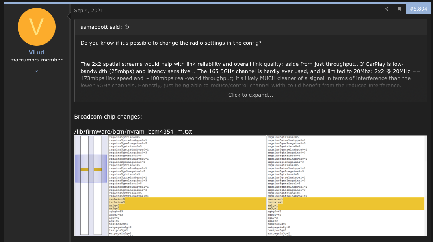Click the highlighted rxchain=3 line in left pane
This screenshot has width=433, height=242.
[x=117, y=199]
